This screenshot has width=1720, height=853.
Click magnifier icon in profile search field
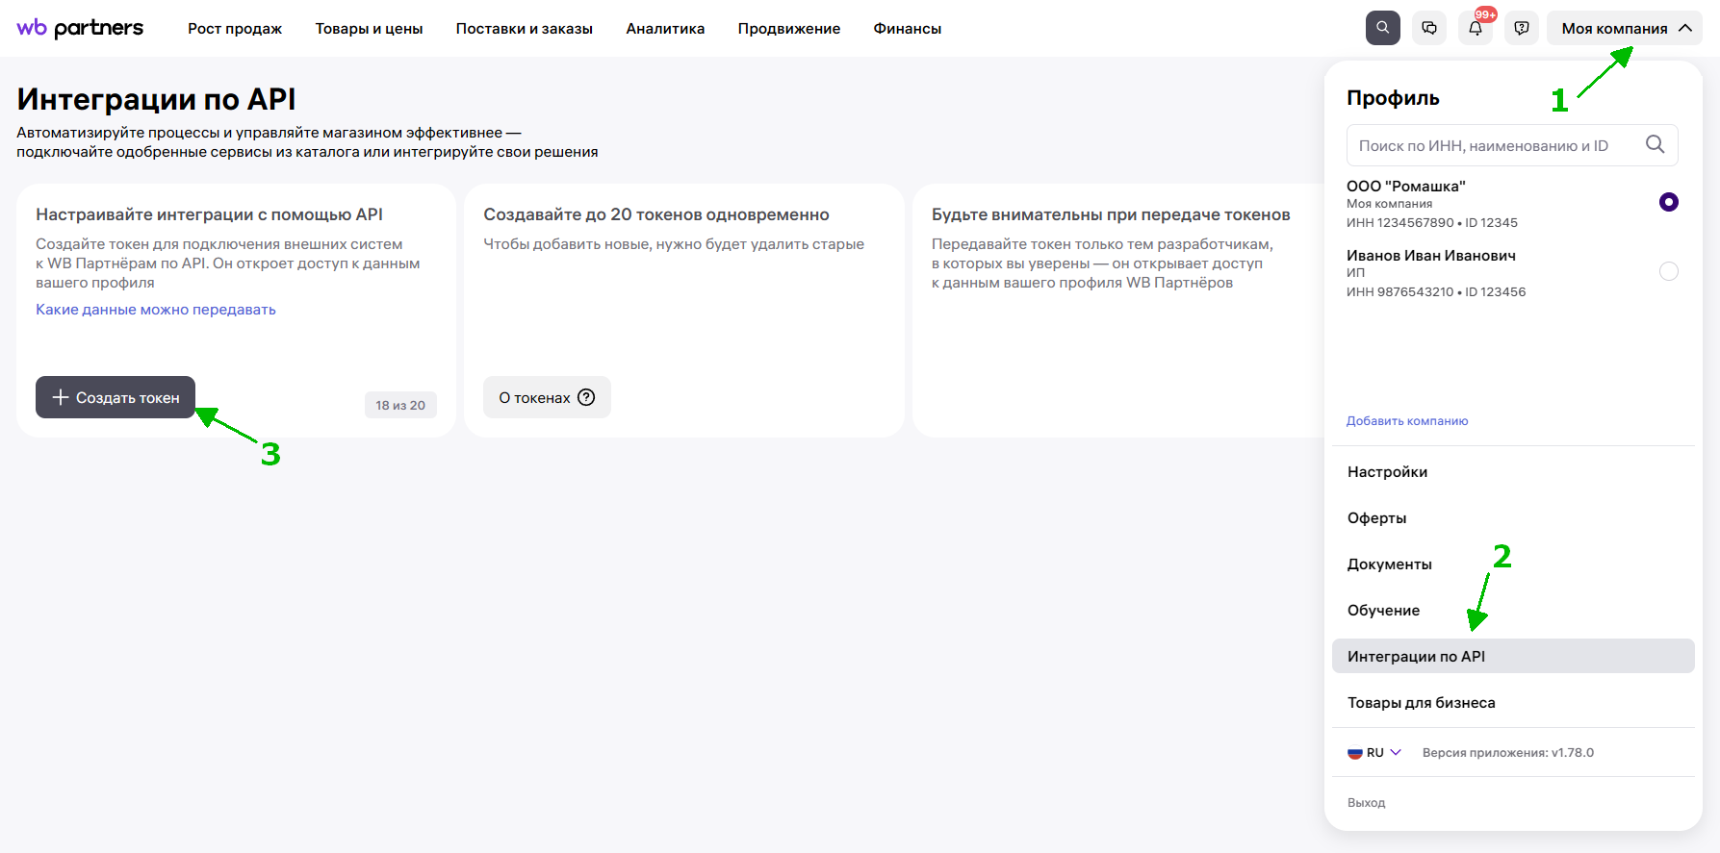coord(1655,144)
